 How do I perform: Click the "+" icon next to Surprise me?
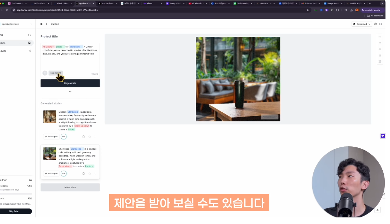click(45, 73)
